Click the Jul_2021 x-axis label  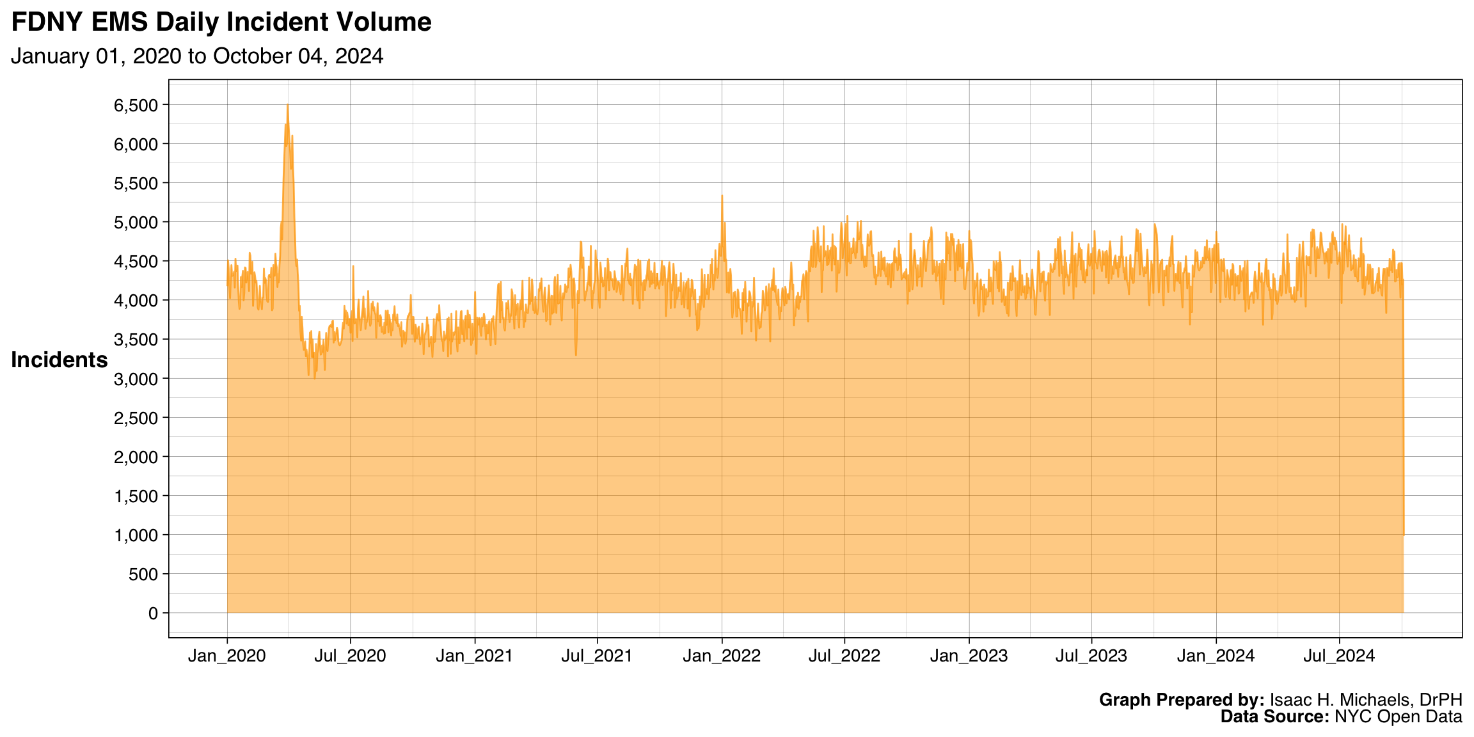[597, 656]
